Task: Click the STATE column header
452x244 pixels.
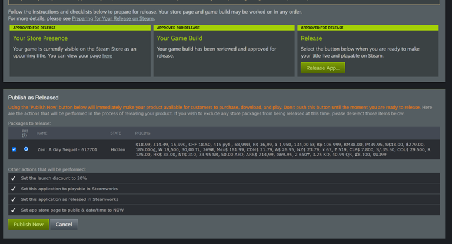Action: [115, 133]
